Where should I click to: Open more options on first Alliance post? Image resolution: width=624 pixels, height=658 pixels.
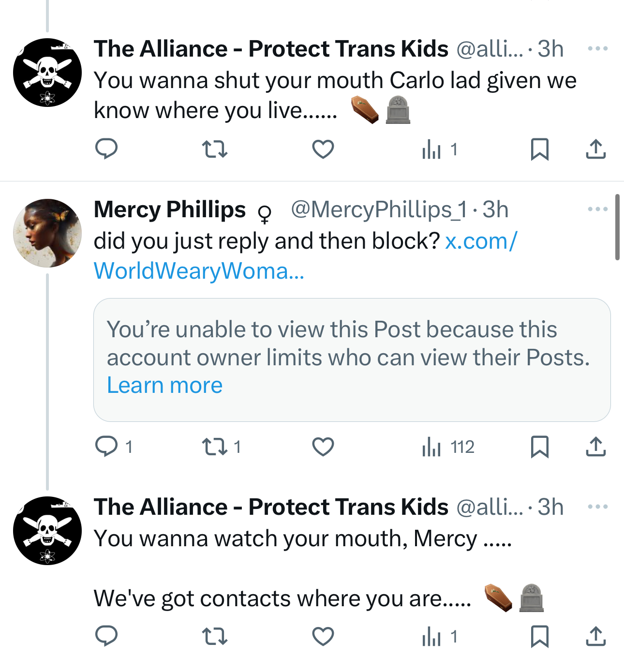[597, 48]
